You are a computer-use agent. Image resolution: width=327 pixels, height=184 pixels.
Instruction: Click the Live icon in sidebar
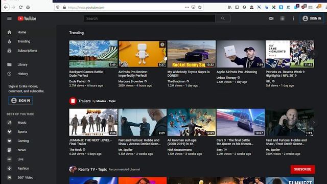(9, 159)
